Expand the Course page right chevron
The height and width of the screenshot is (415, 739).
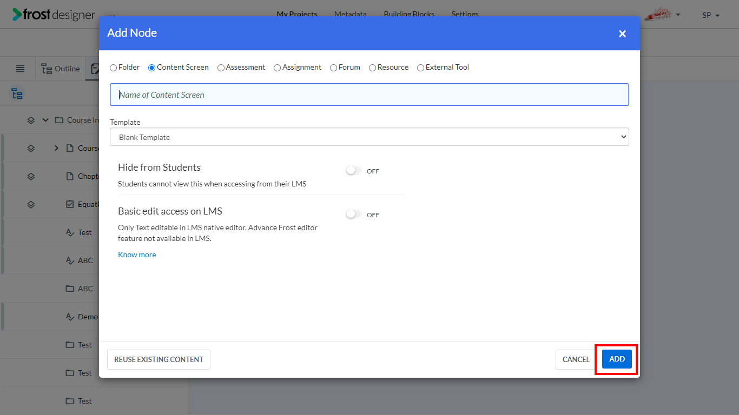[x=56, y=148]
